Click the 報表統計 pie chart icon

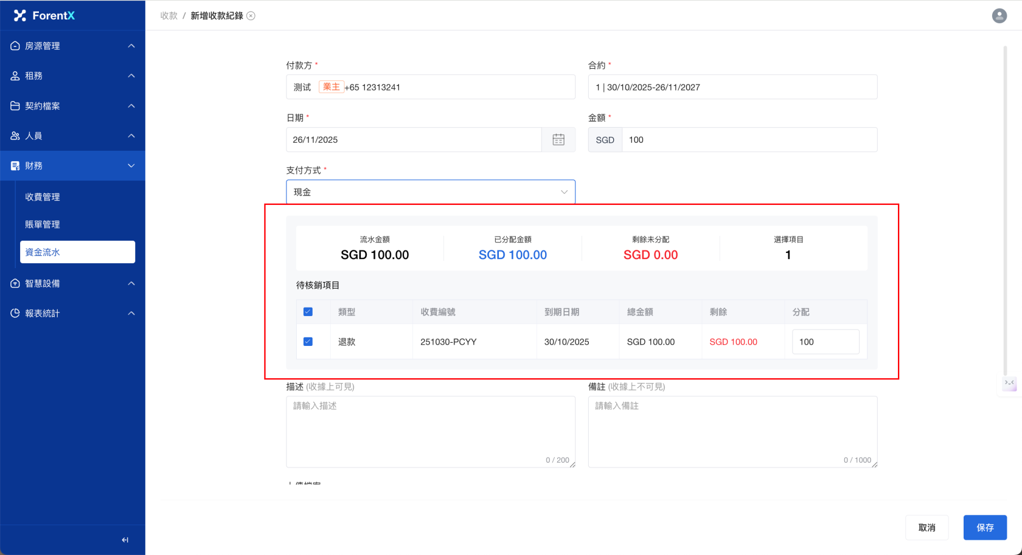tap(15, 314)
